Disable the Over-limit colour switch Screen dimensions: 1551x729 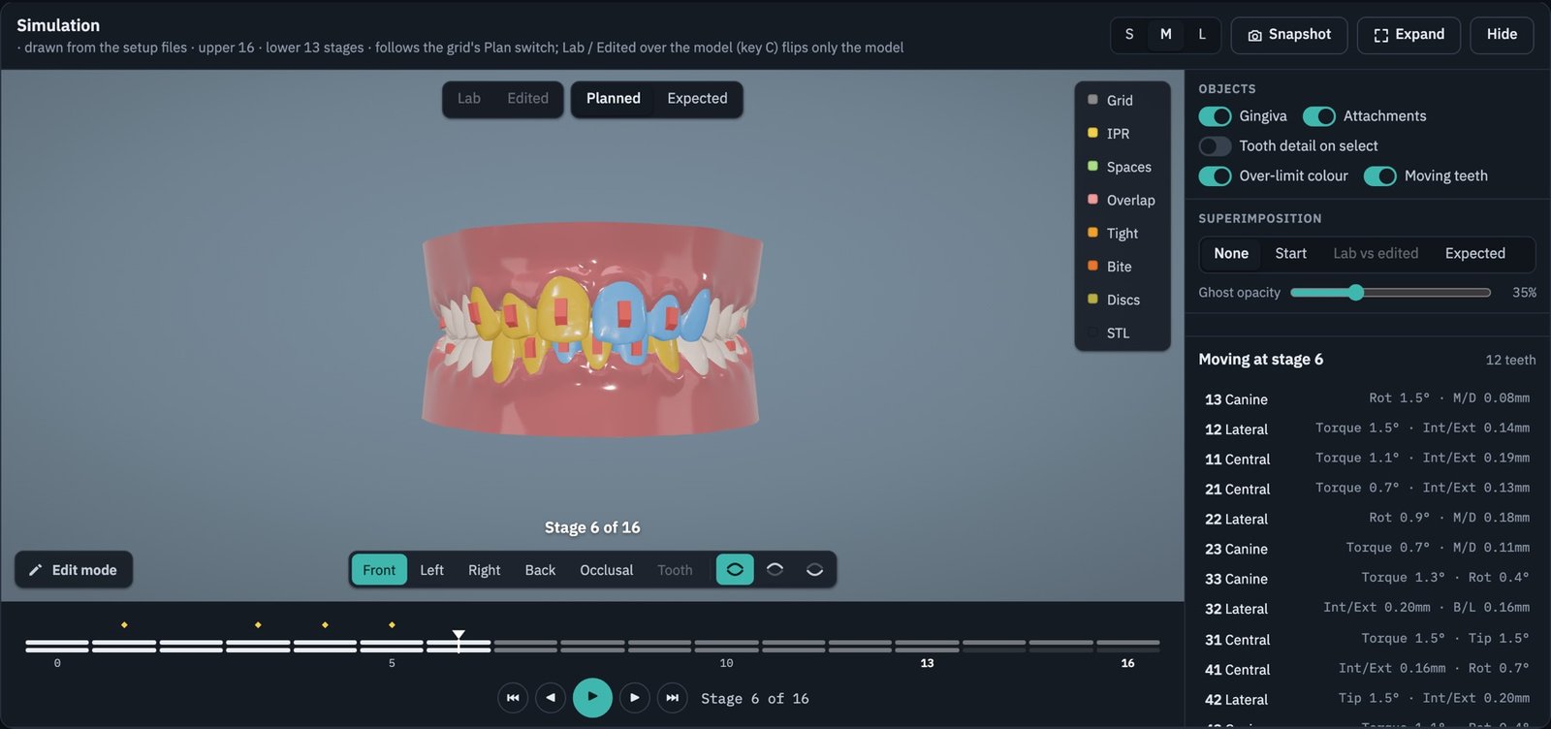(x=1215, y=176)
